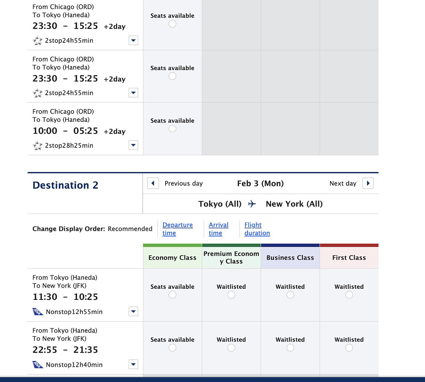Click the Economy Class column header
425x382 pixels.
172,257
